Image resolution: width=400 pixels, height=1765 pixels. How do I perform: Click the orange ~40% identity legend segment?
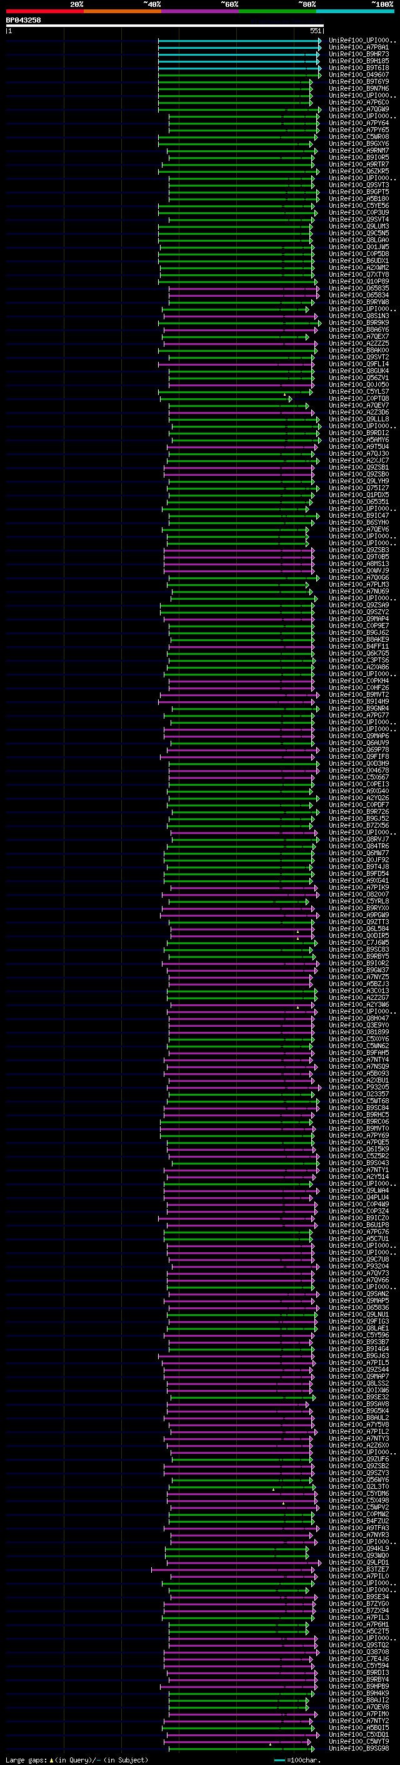(122, 11)
